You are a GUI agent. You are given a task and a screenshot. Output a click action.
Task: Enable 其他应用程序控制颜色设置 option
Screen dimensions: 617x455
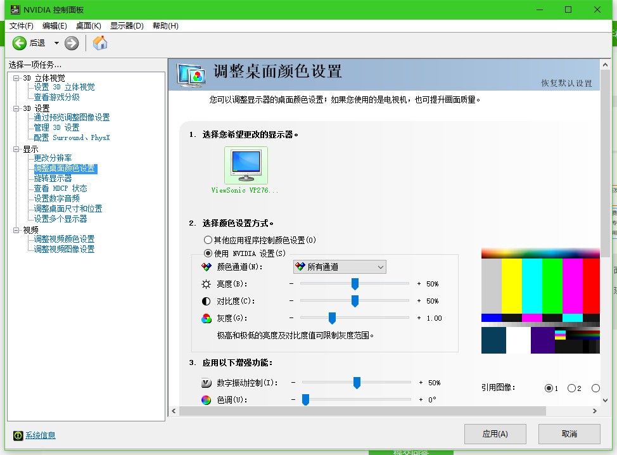(x=207, y=240)
